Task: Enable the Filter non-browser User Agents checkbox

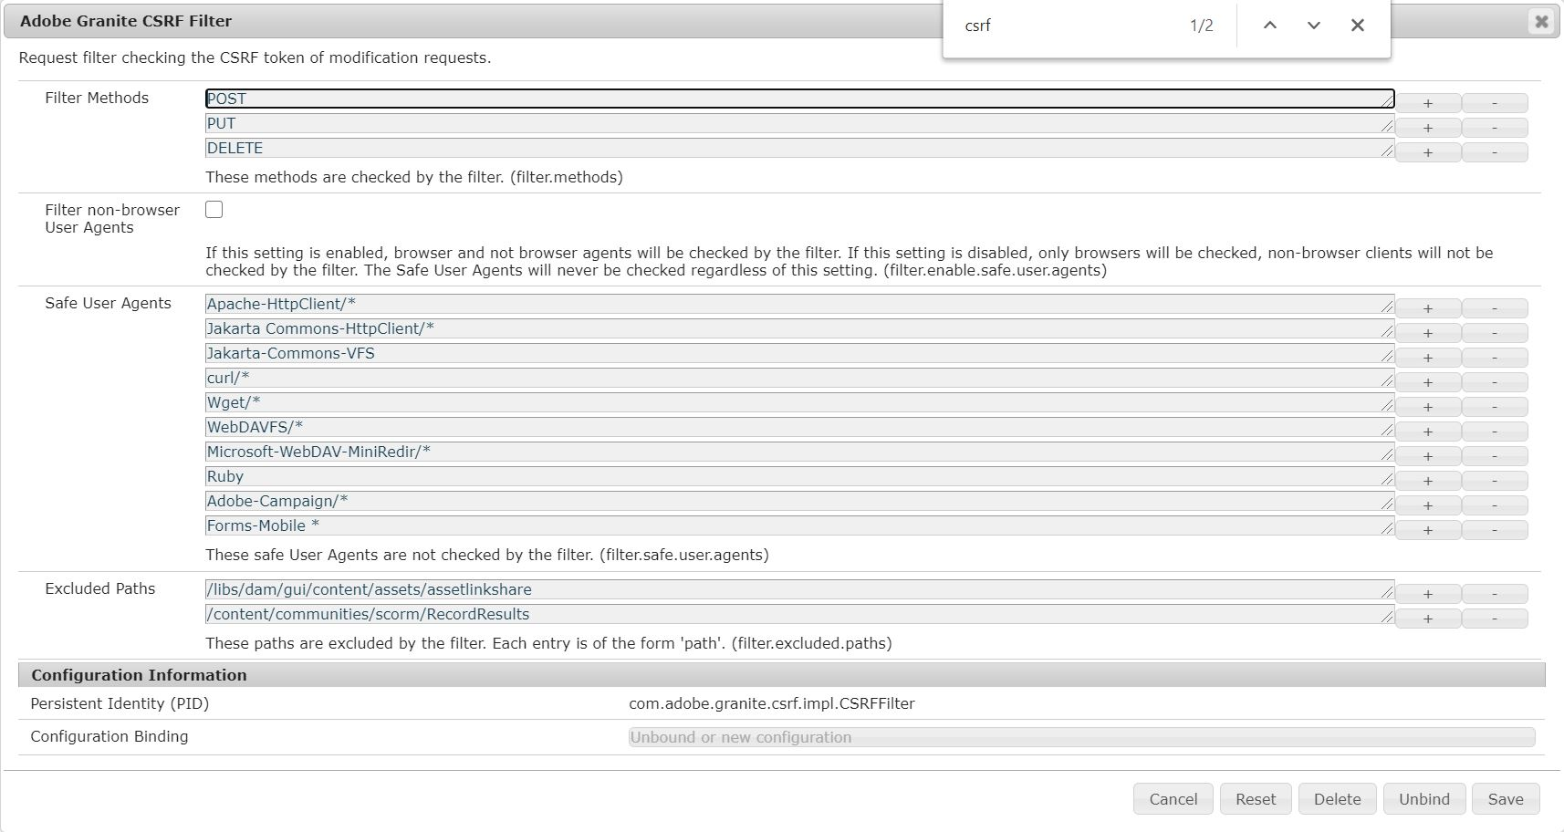Action: [x=214, y=209]
